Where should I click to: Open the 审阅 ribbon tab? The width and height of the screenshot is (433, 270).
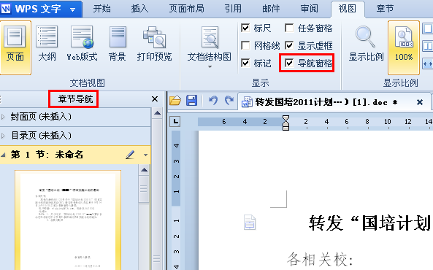point(309,9)
